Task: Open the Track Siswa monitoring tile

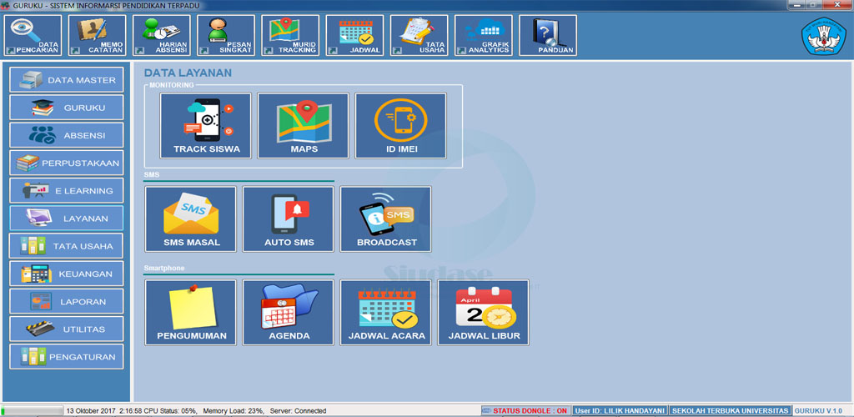Action: [x=206, y=125]
